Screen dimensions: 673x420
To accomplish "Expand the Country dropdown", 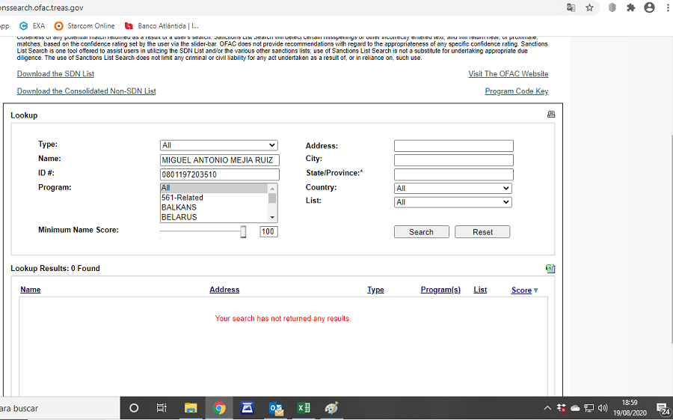I will 452,189.
